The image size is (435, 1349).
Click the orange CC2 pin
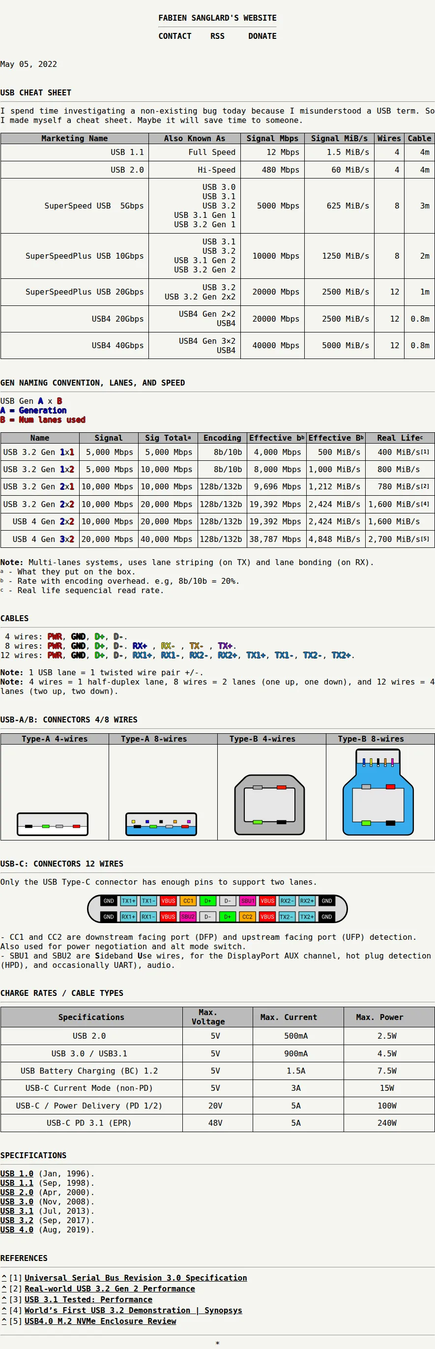pyautogui.click(x=248, y=916)
